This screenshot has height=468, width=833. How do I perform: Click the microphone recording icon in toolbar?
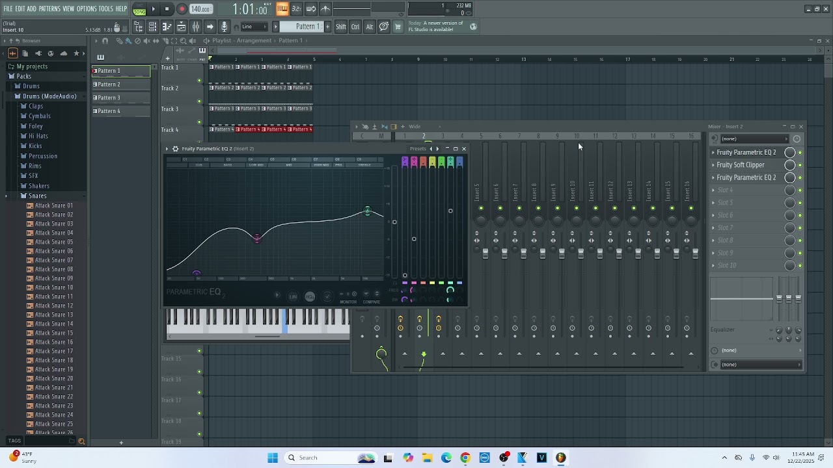coord(224,27)
